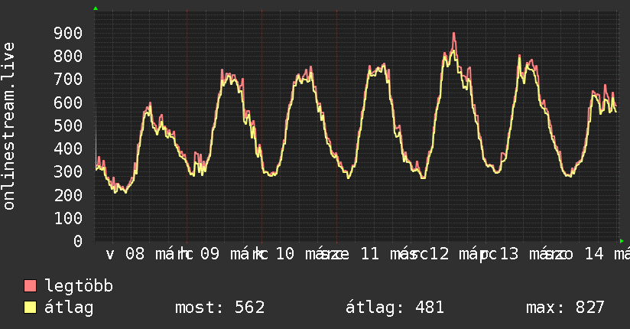Click the 0 y-axis label
630x329 pixels.
(x=78, y=241)
